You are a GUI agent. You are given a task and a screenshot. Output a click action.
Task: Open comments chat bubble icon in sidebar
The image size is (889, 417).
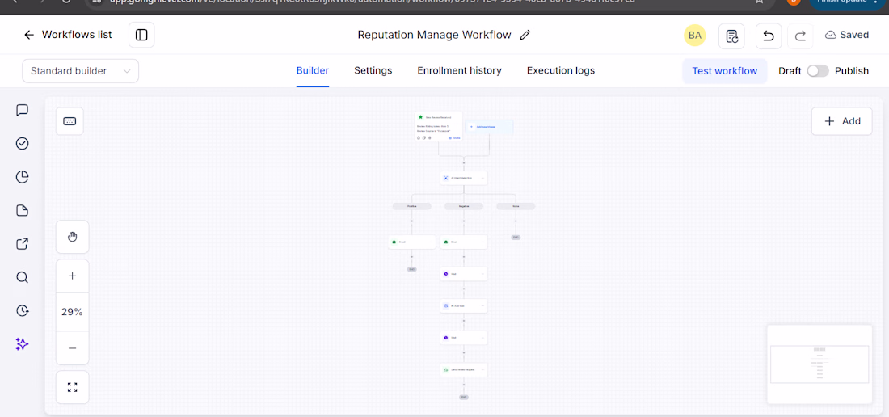tap(22, 110)
